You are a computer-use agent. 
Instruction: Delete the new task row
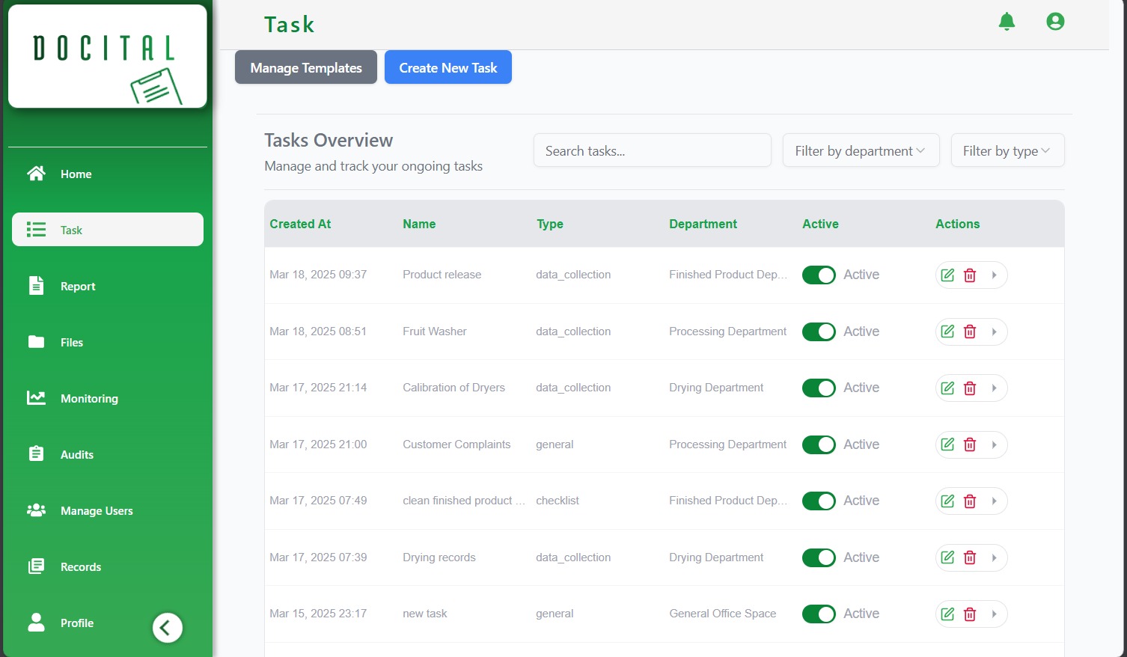(970, 614)
